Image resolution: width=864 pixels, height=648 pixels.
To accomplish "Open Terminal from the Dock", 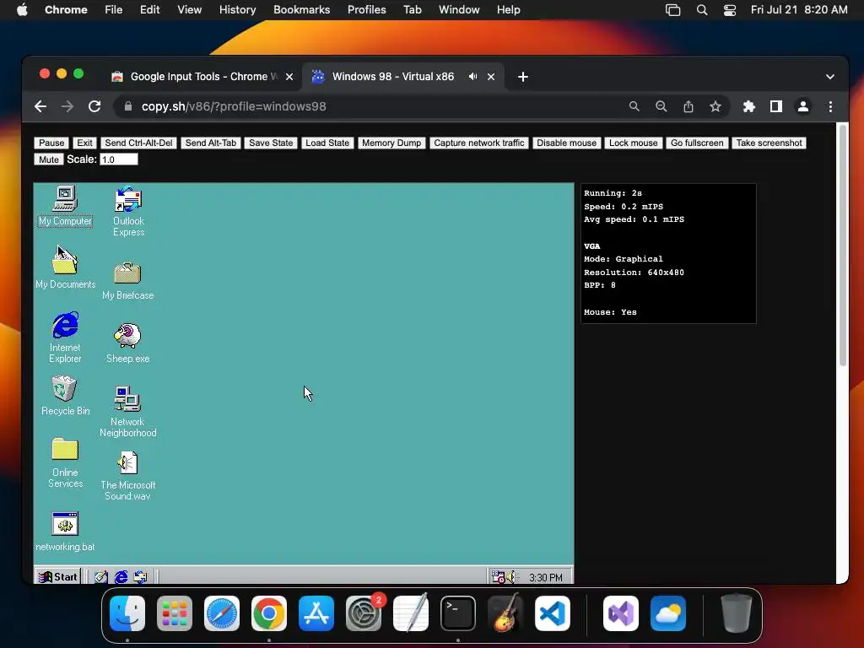I will [458, 613].
